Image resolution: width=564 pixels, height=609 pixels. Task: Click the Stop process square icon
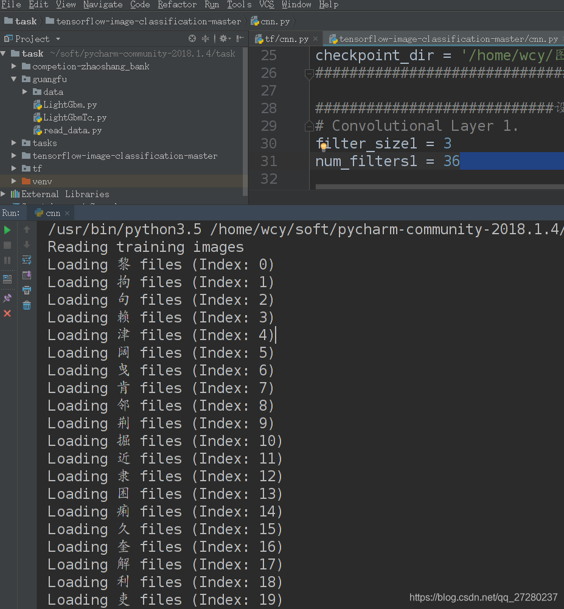coord(7,245)
